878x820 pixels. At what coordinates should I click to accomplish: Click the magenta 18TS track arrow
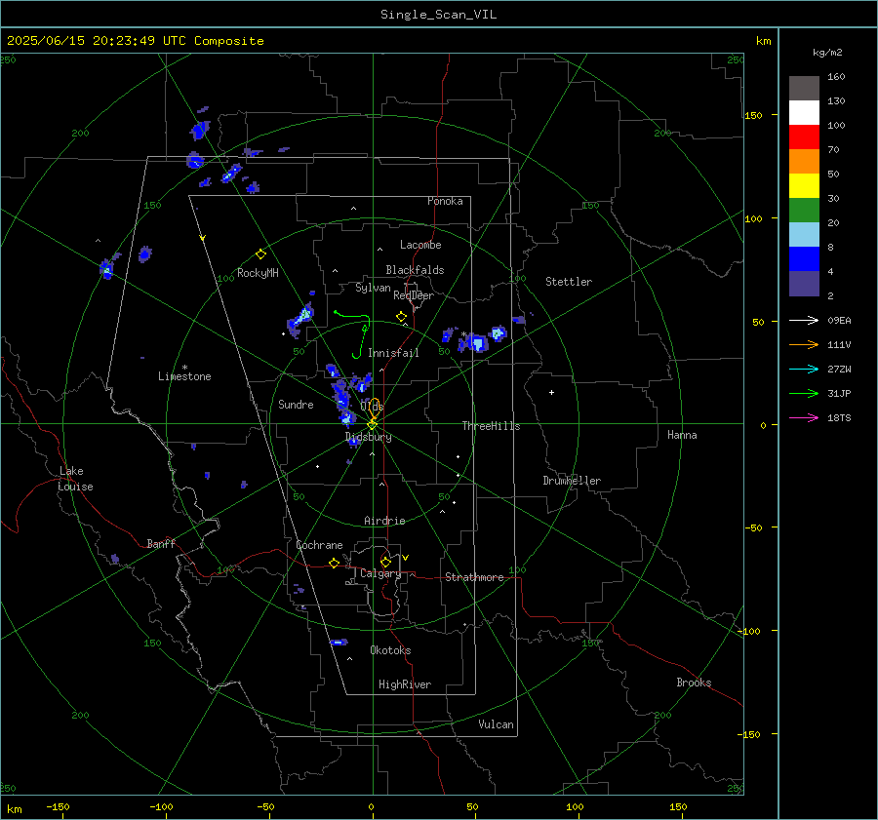click(x=804, y=417)
